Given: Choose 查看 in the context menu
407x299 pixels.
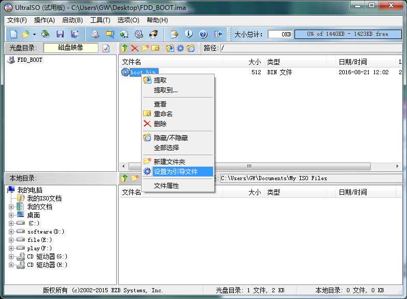Looking at the screenshot, I should coord(178,104).
